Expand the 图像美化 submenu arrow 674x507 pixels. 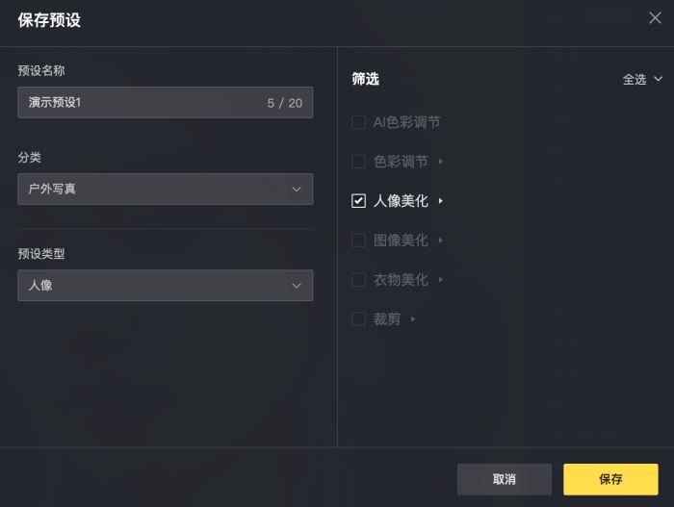441,241
